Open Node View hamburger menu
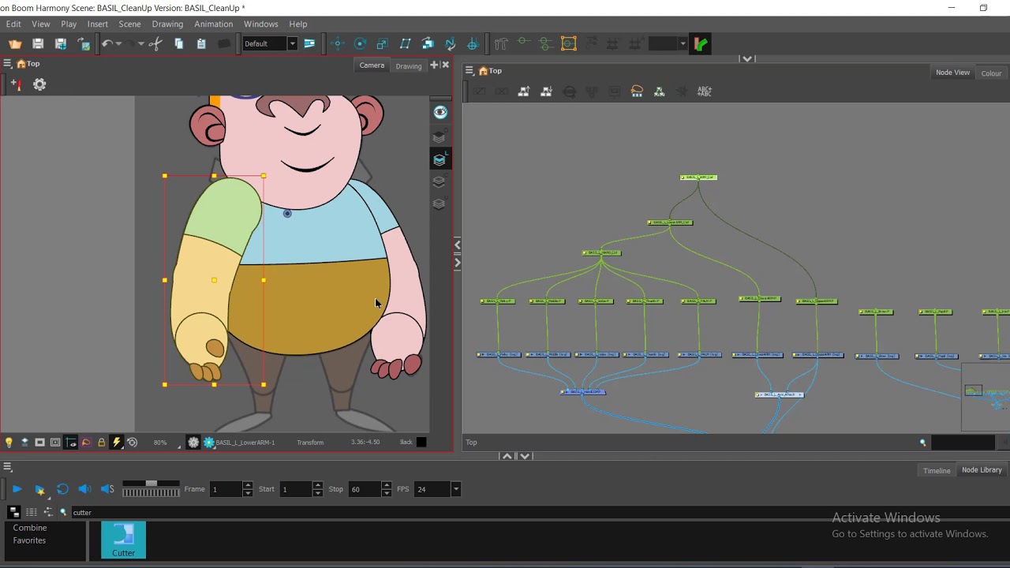The height and width of the screenshot is (568, 1010). pyautogui.click(x=469, y=71)
